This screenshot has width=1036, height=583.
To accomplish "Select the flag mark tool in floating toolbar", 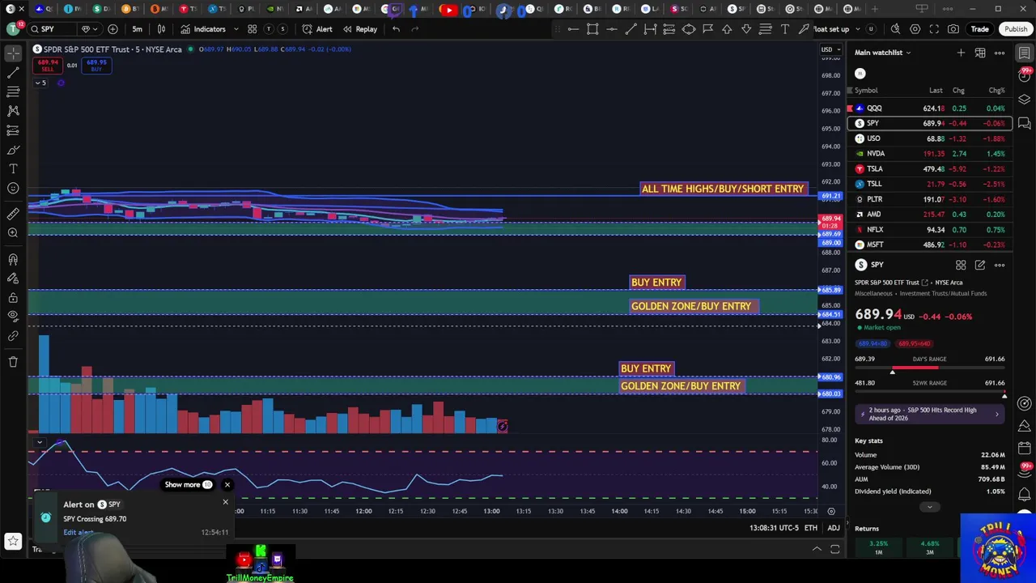I will 707,29.
